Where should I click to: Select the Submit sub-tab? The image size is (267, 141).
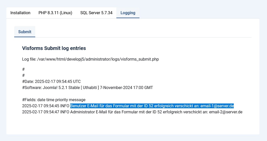[25, 32]
